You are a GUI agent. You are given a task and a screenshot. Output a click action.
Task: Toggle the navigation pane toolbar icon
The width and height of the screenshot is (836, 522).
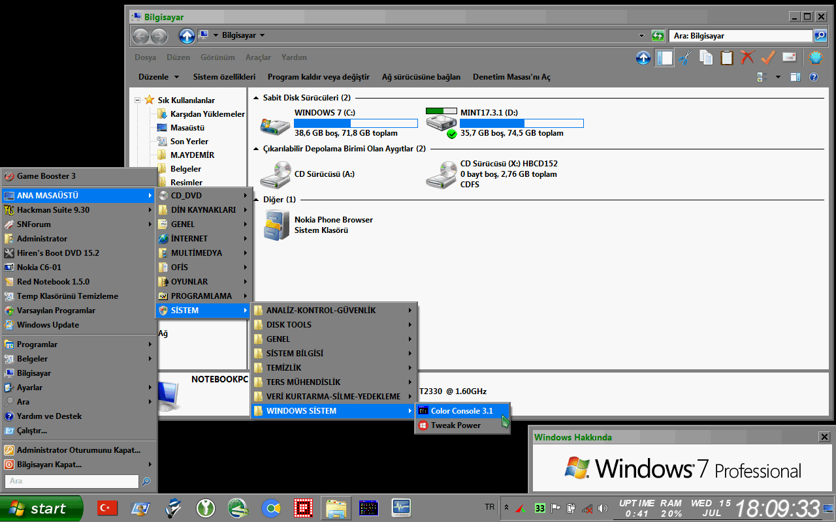click(665, 58)
